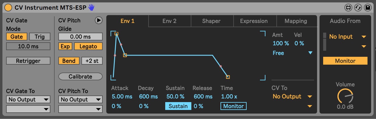Image resolution: width=376 pixels, height=119 pixels.
Task: Select the envelope peak breakpoint handle
Action: pyautogui.click(x=116, y=34)
